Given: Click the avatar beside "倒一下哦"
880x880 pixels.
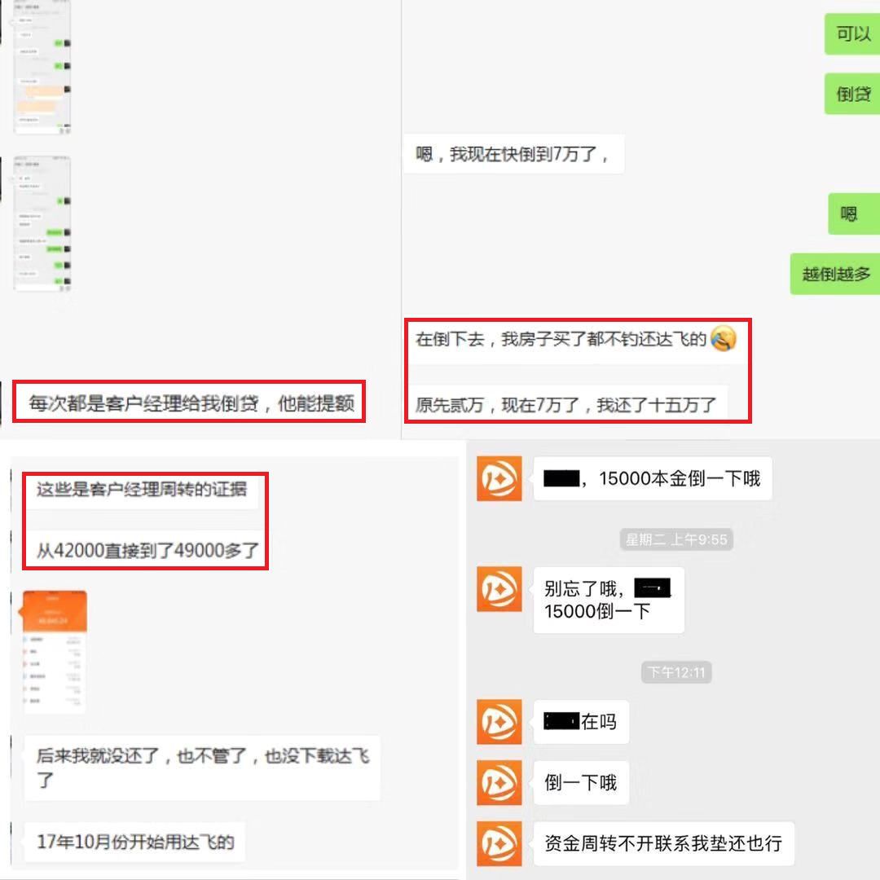Looking at the screenshot, I should (498, 781).
